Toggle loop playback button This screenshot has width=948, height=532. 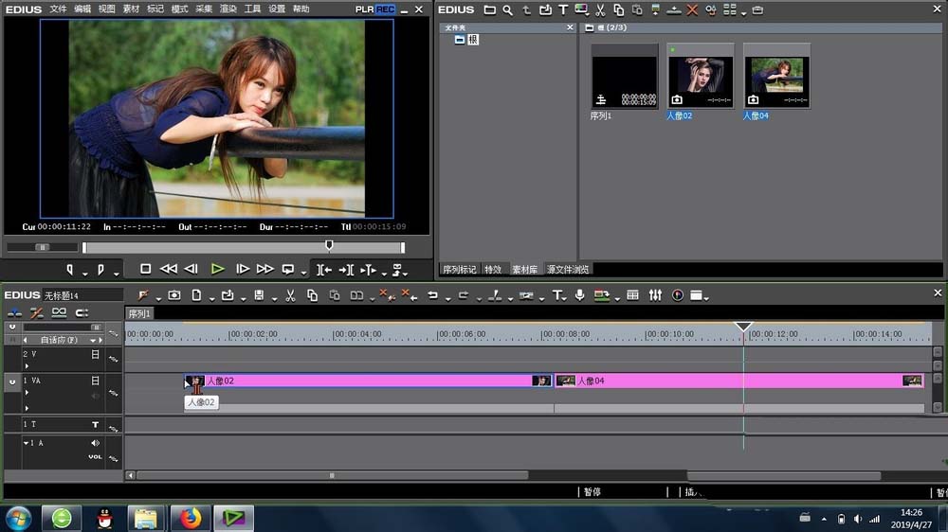coord(288,269)
